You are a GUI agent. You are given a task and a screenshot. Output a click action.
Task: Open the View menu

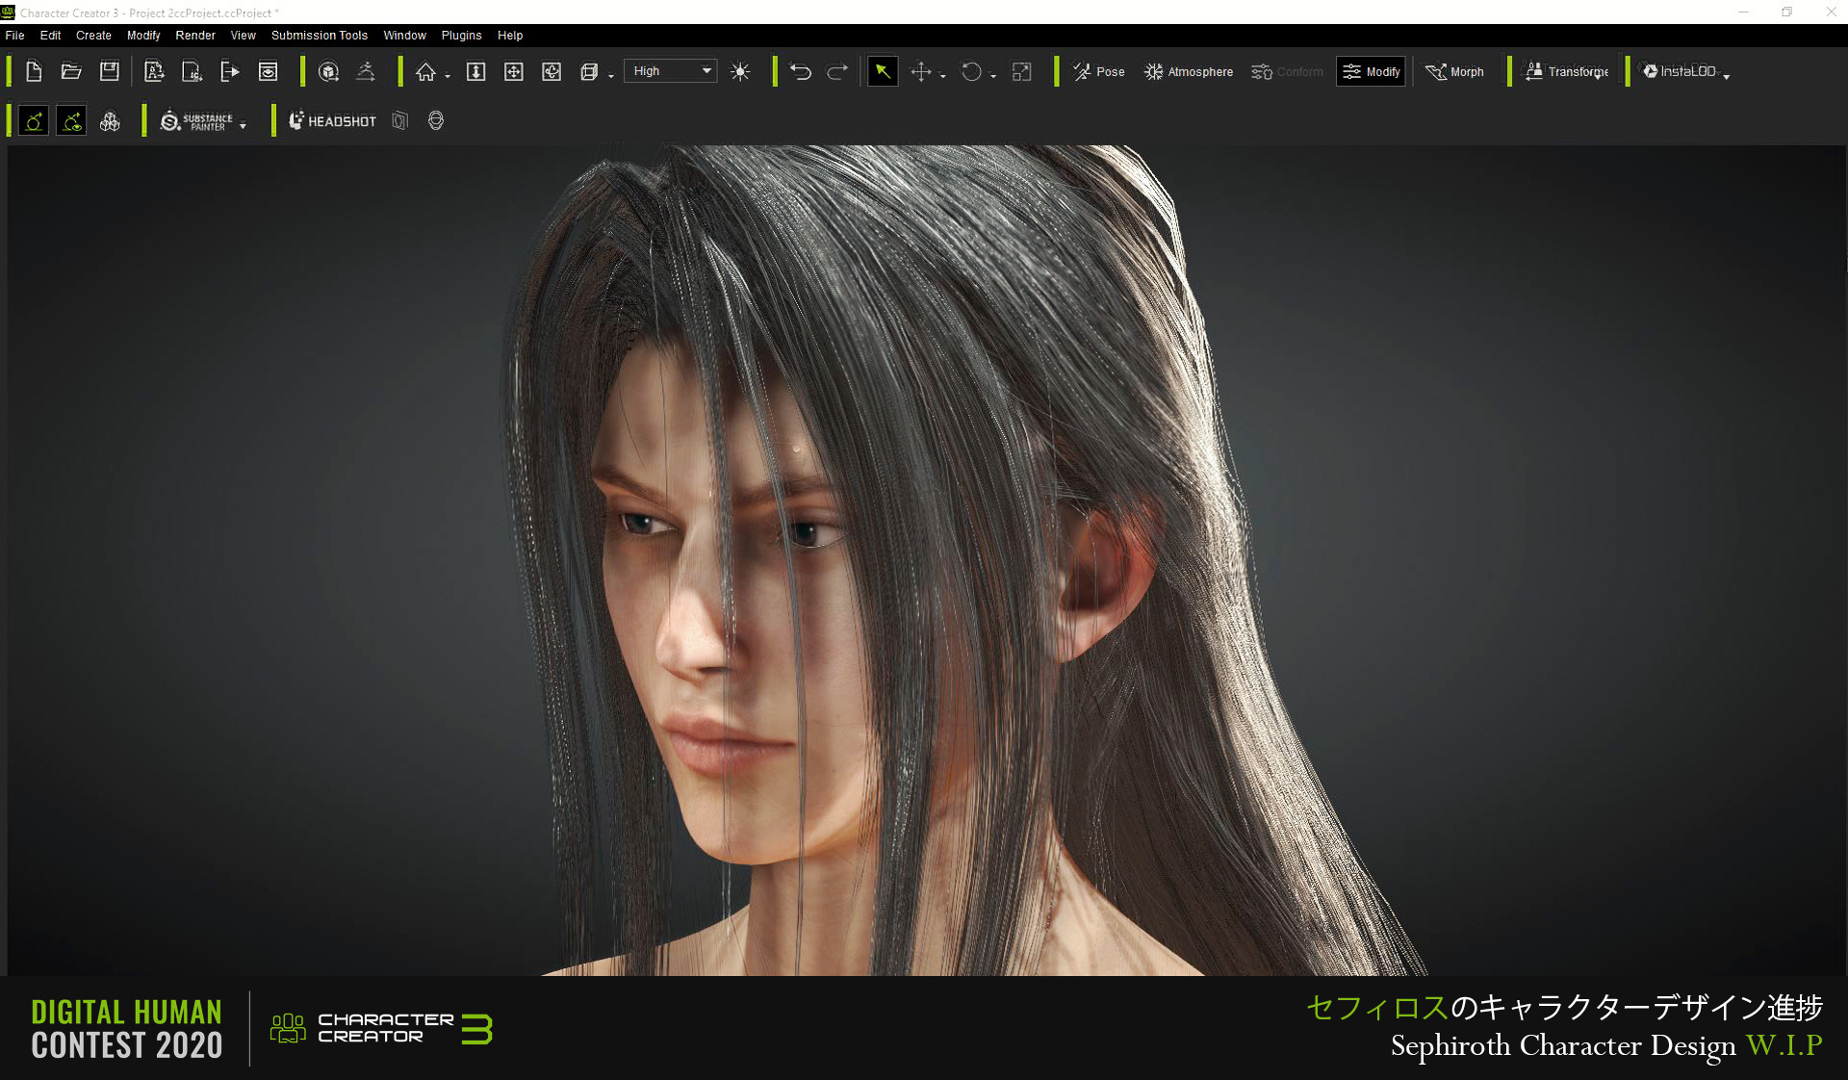click(x=244, y=35)
